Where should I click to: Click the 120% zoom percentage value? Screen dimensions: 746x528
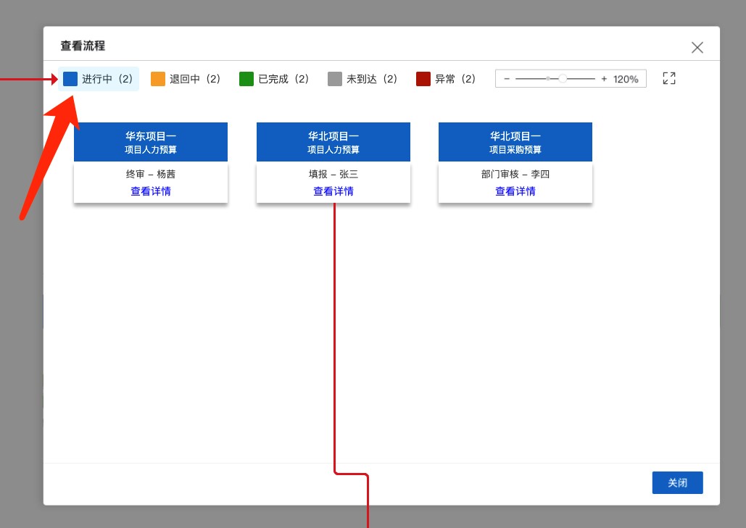pyautogui.click(x=626, y=79)
